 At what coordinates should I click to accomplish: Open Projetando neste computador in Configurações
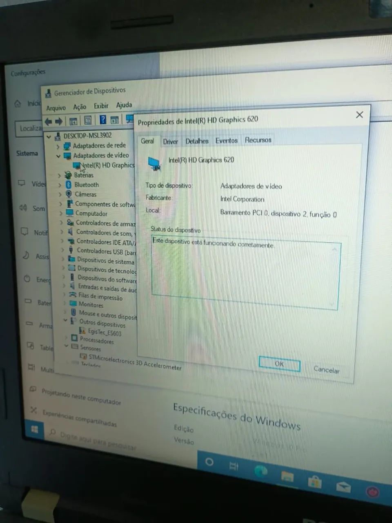(81, 396)
